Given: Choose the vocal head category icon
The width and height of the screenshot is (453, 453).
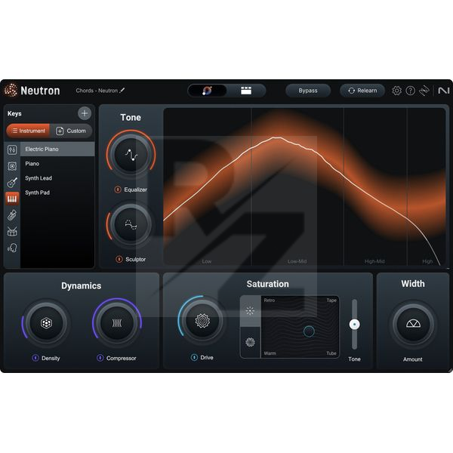Looking at the screenshot, I should tap(12, 248).
